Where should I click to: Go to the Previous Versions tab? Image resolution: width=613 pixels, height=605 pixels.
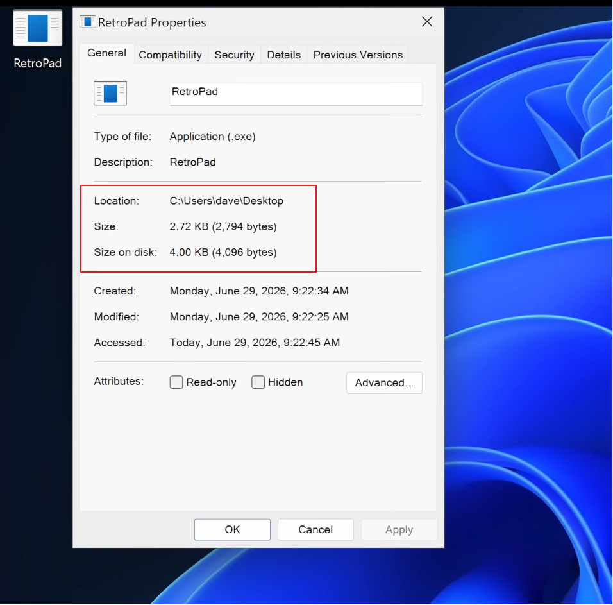(358, 55)
